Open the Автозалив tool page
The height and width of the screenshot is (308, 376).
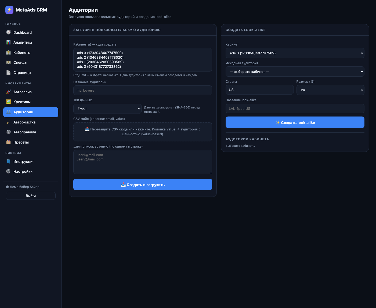tap(31, 92)
